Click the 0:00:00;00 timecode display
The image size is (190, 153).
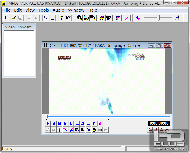159,123
